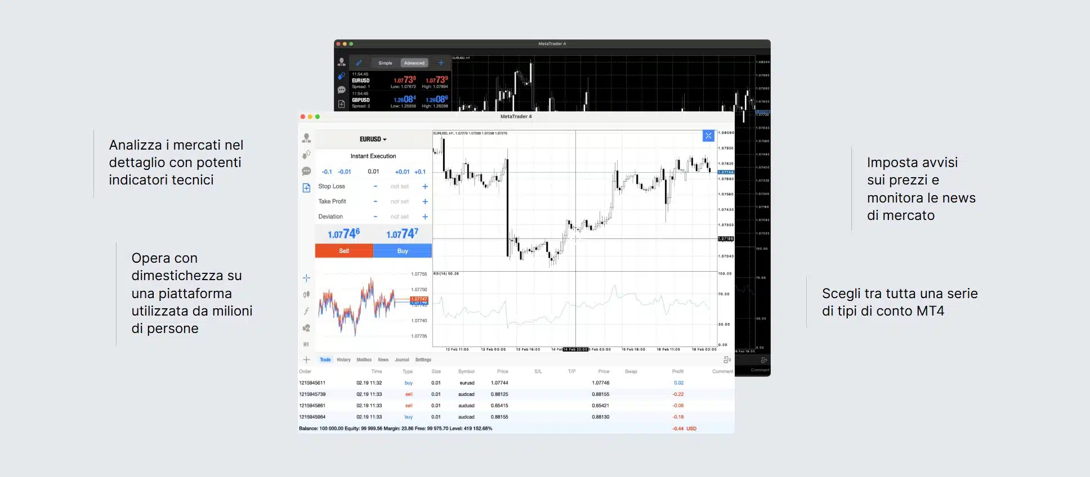Decrease volume by -0.1
The height and width of the screenshot is (477, 1090).
tap(327, 172)
